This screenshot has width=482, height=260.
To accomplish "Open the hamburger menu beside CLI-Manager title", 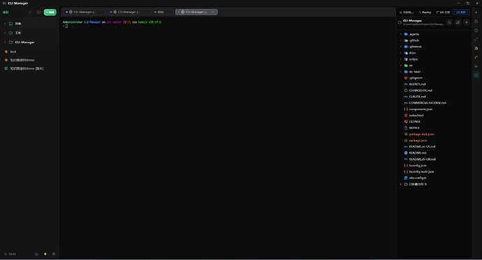I will click(x=4, y=3).
